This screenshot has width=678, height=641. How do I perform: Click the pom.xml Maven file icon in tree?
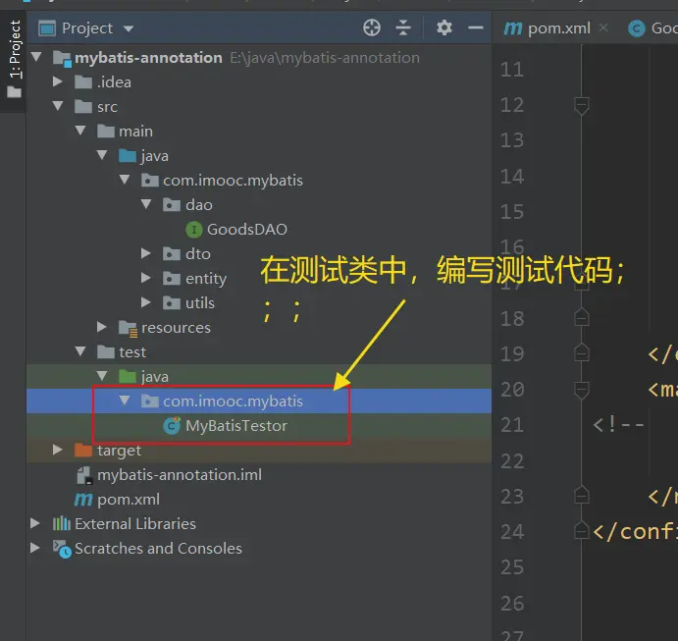click(83, 500)
